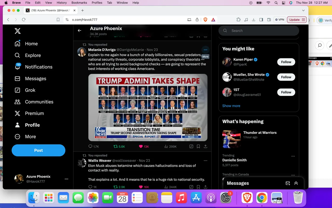The image size is (332, 208).
Task: Go to Profile in sidebar
Action: 27,125
